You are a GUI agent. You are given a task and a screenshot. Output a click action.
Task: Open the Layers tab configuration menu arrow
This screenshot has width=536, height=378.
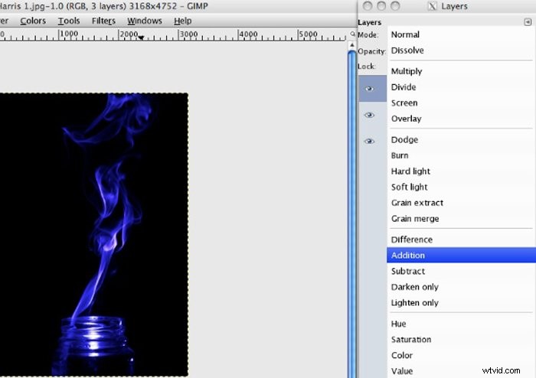point(528,23)
